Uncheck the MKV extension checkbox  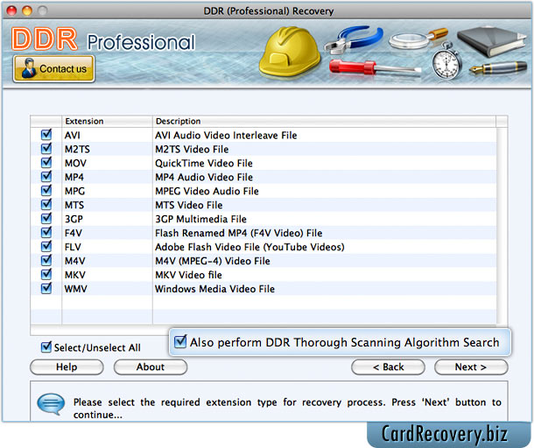pyautogui.click(x=46, y=274)
